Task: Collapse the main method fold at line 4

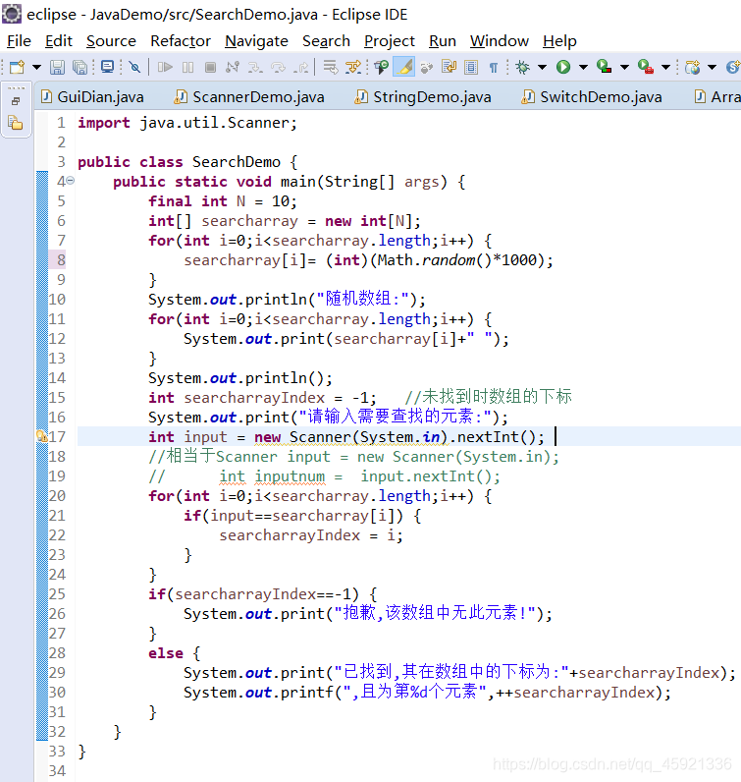Action: (x=71, y=181)
